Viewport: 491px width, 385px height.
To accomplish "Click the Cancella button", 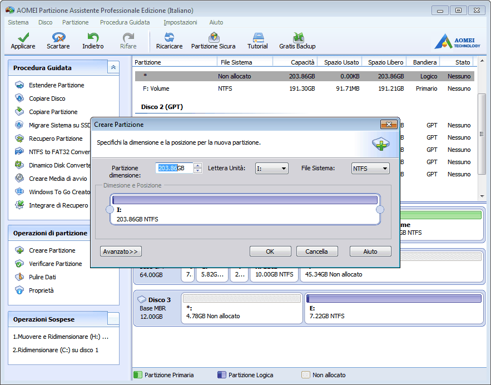I will pyautogui.click(x=317, y=251).
